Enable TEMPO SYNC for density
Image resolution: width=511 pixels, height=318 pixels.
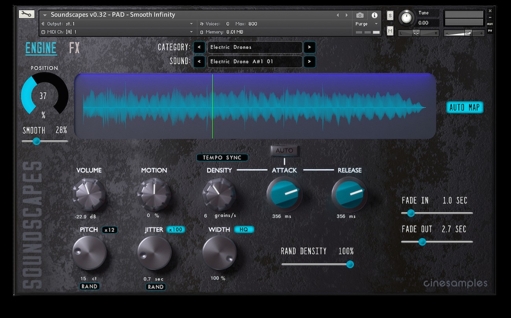(x=222, y=157)
